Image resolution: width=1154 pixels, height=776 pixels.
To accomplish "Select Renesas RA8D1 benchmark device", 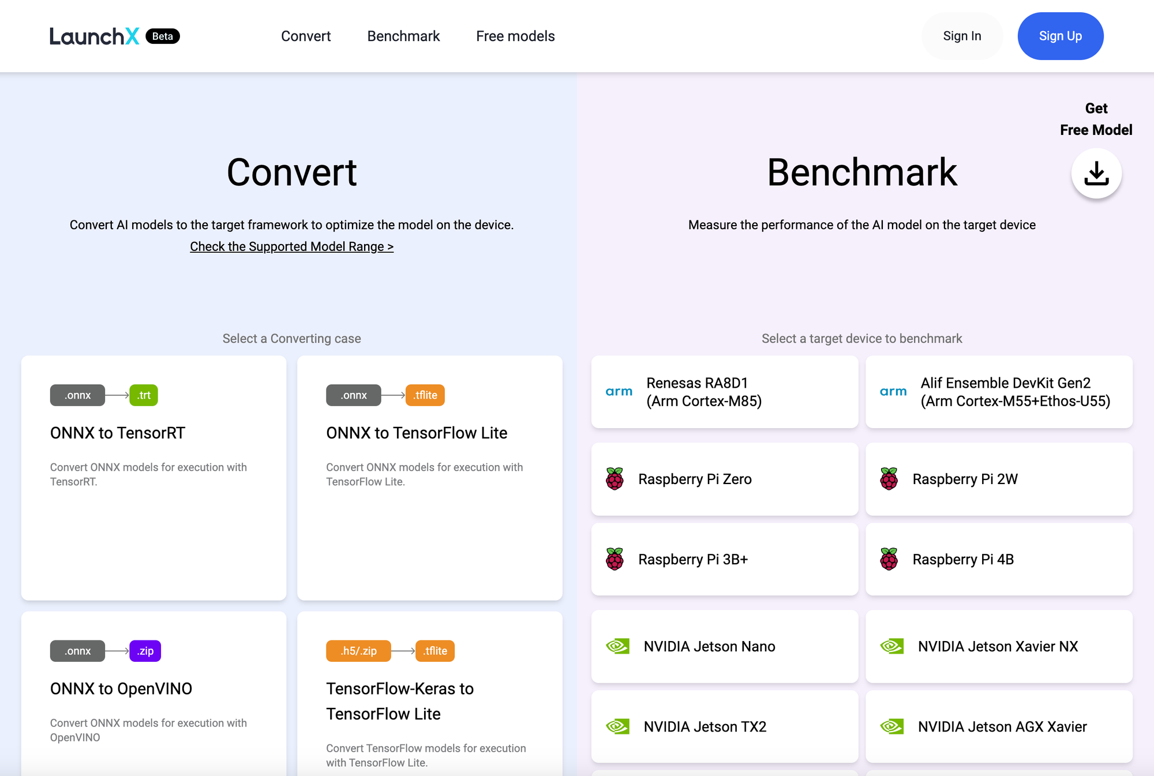I will click(x=725, y=392).
